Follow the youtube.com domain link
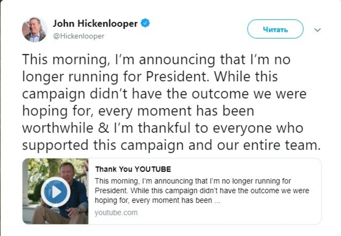The width and height of the screenshot is (341, 236). tap(116, 212)
